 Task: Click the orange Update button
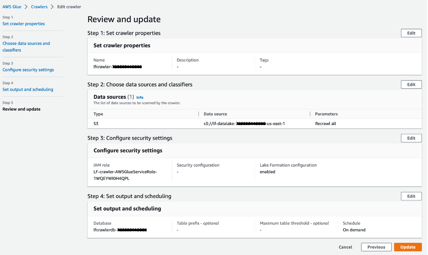(x=407, y=247)
